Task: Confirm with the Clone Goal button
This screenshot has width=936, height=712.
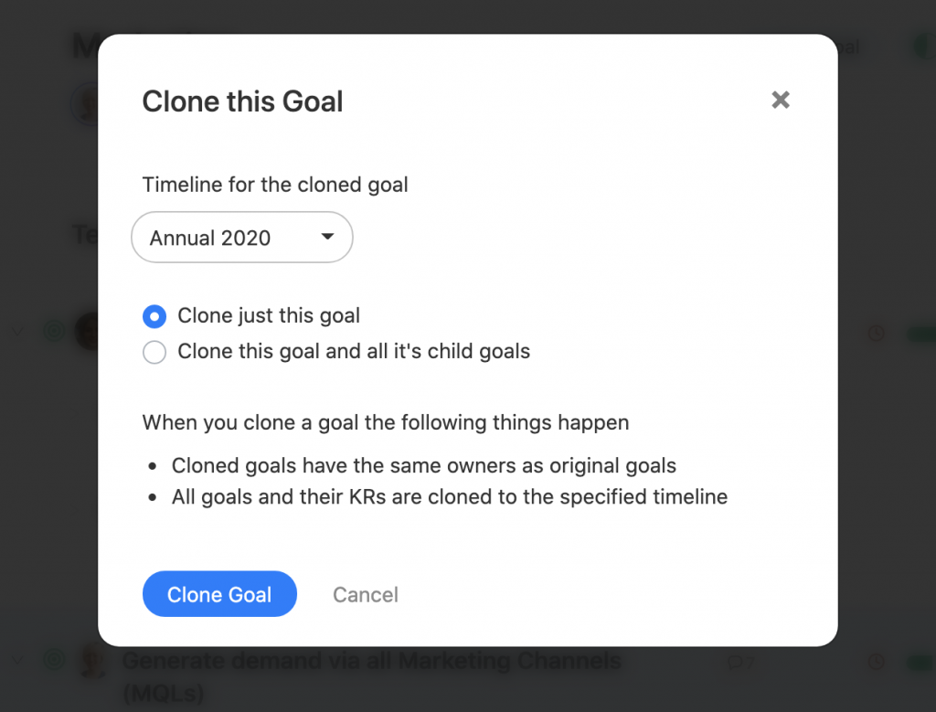Action: (x=219, y=594)
